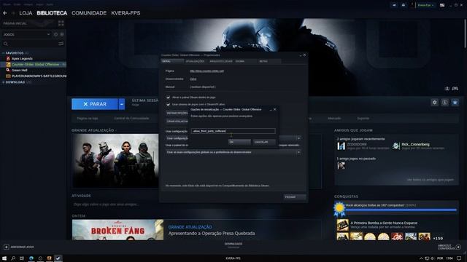The image size is (467, 262).
Task: Open ADICIONAR JOGO at bottom left
Action: click(x=19, y=247)
